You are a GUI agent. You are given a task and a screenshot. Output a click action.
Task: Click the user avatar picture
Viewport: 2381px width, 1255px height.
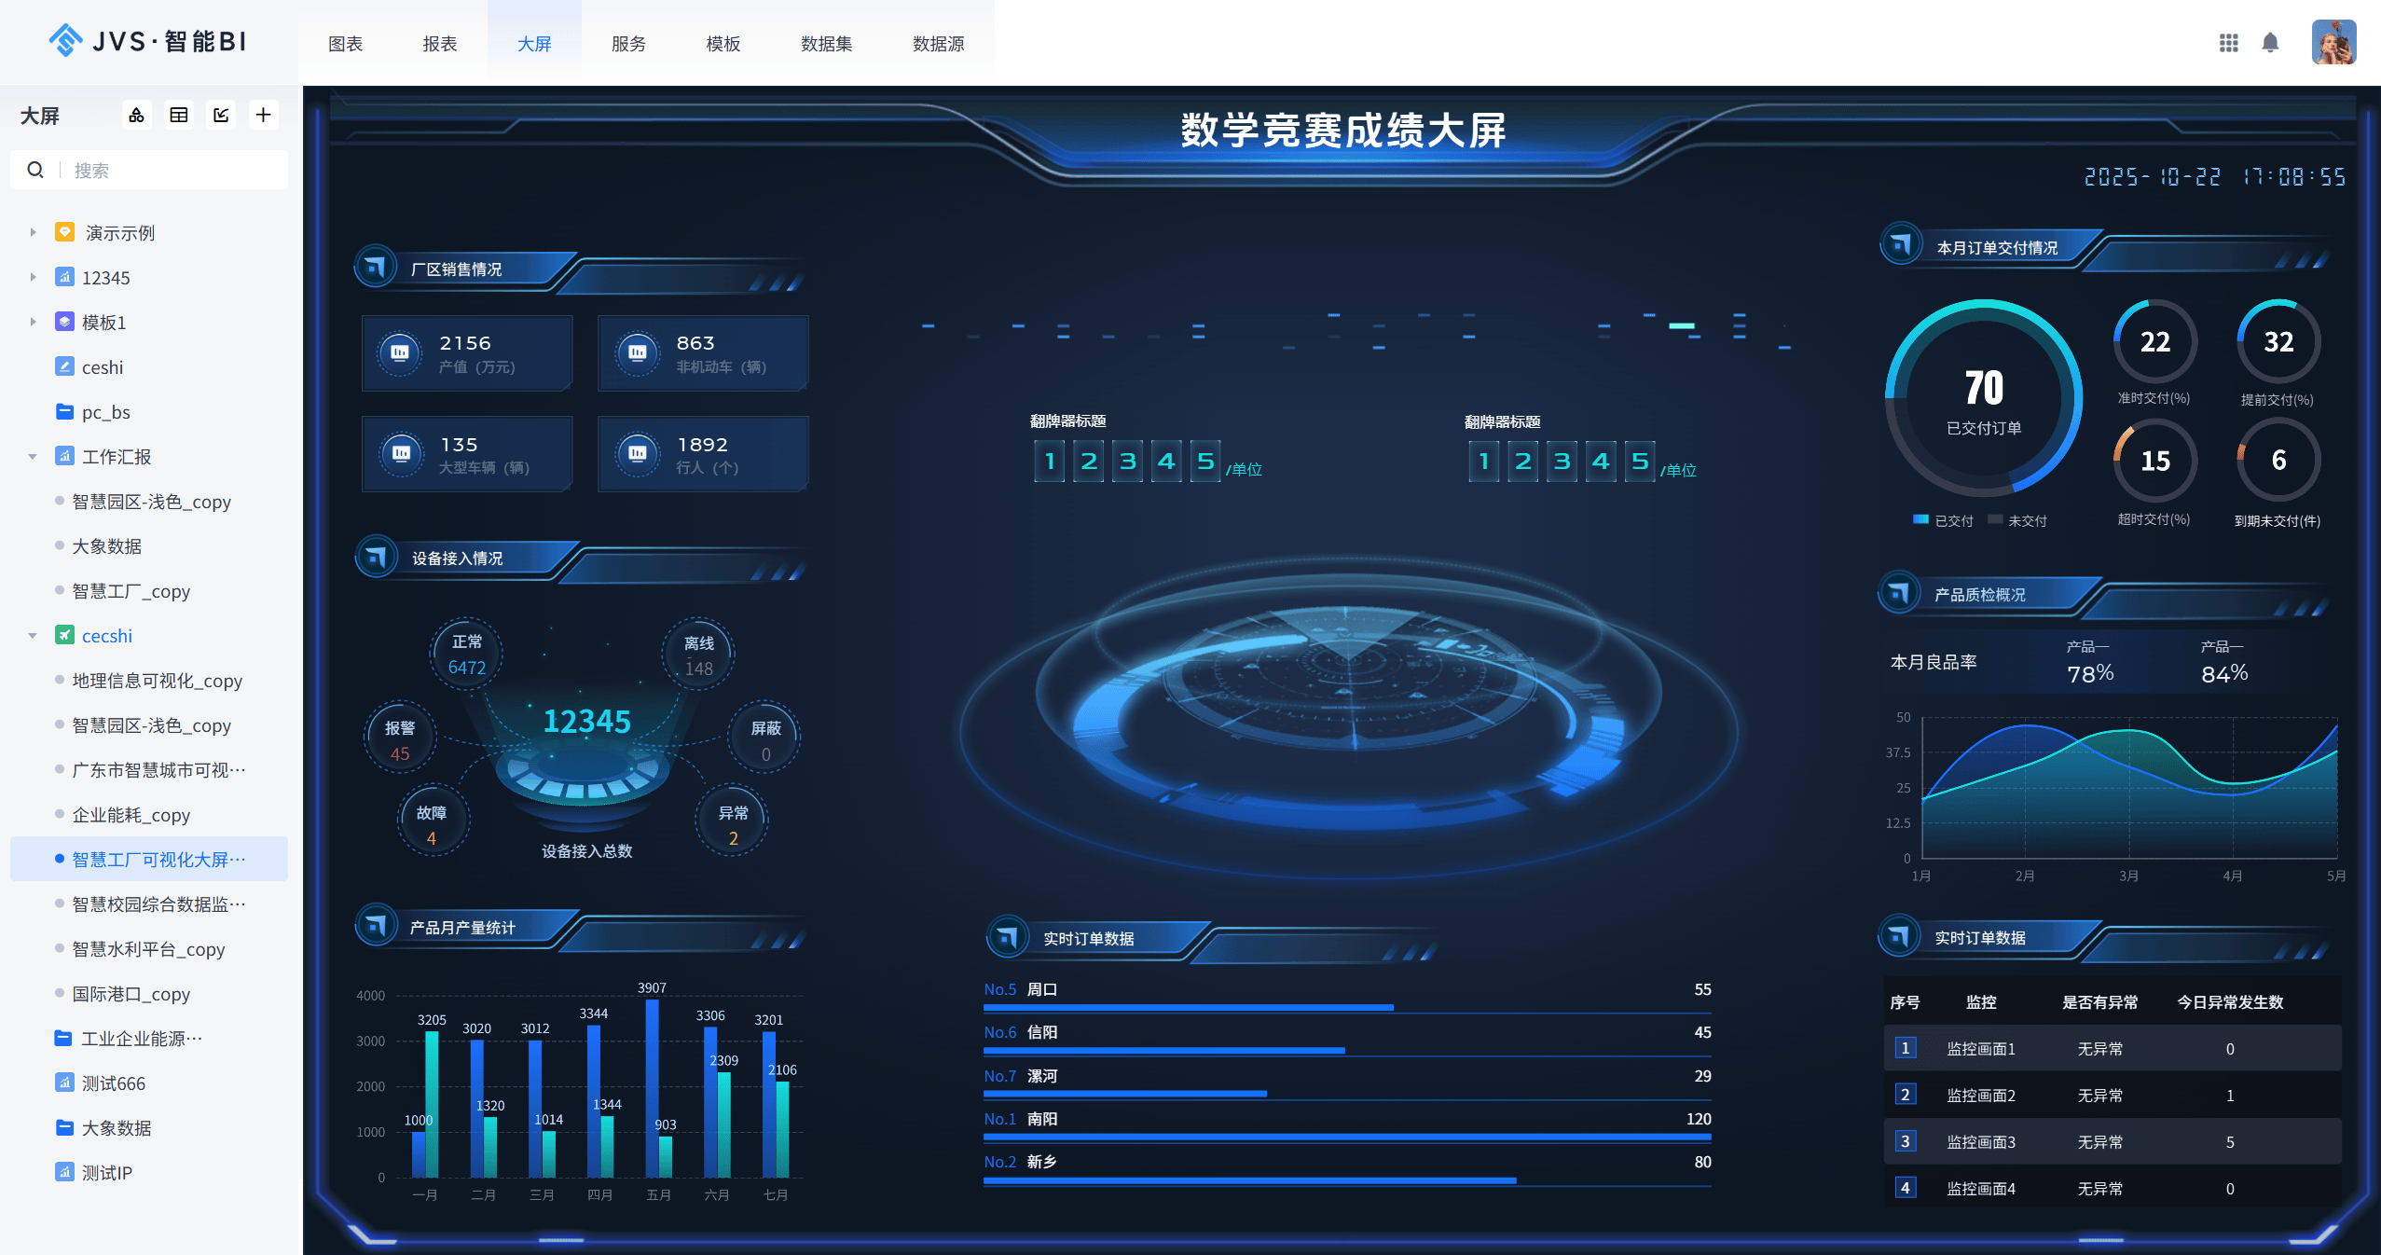[x=2333, y=43]
